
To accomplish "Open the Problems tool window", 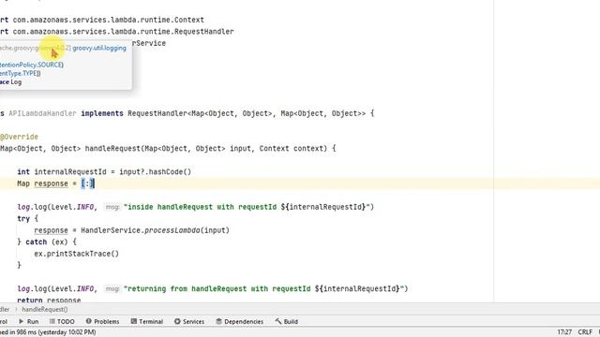I will tap(102, 322).
